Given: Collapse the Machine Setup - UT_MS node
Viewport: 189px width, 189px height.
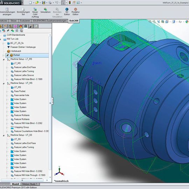Looking at the screenshot, I should tap(3, 83).
